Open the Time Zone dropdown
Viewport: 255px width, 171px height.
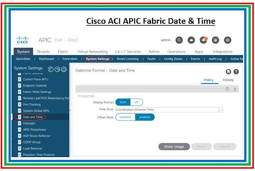220,109
